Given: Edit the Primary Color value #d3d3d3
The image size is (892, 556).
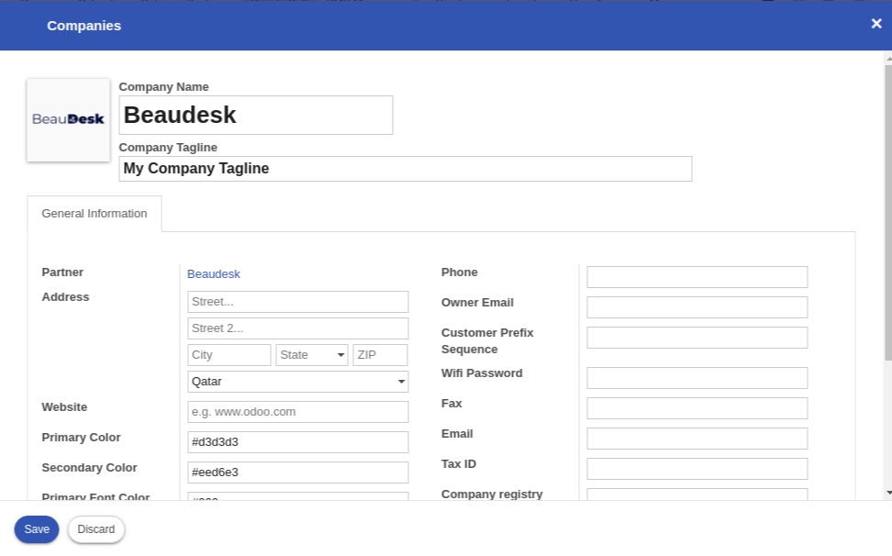Looking at the screenshot, I should (x=298, y=442).
